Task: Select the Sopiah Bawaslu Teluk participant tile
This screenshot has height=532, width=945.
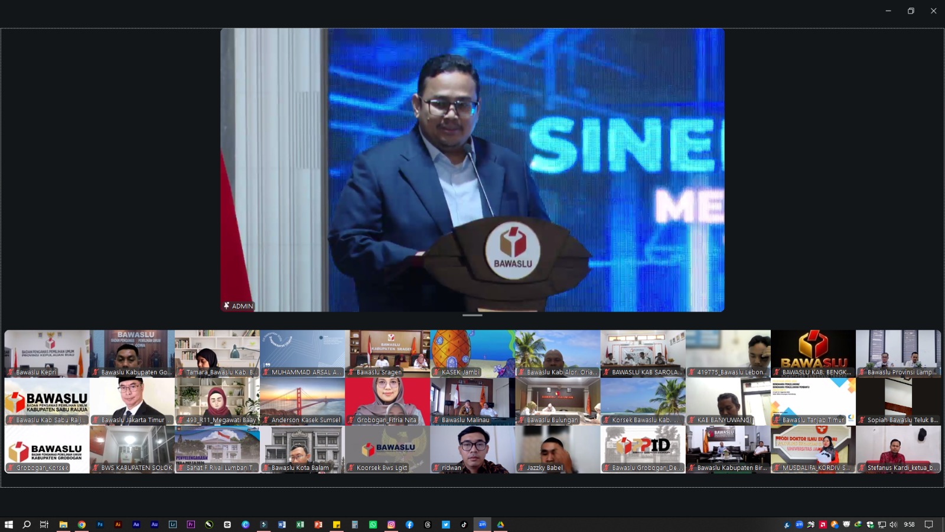Action: [x=898, y=401]
